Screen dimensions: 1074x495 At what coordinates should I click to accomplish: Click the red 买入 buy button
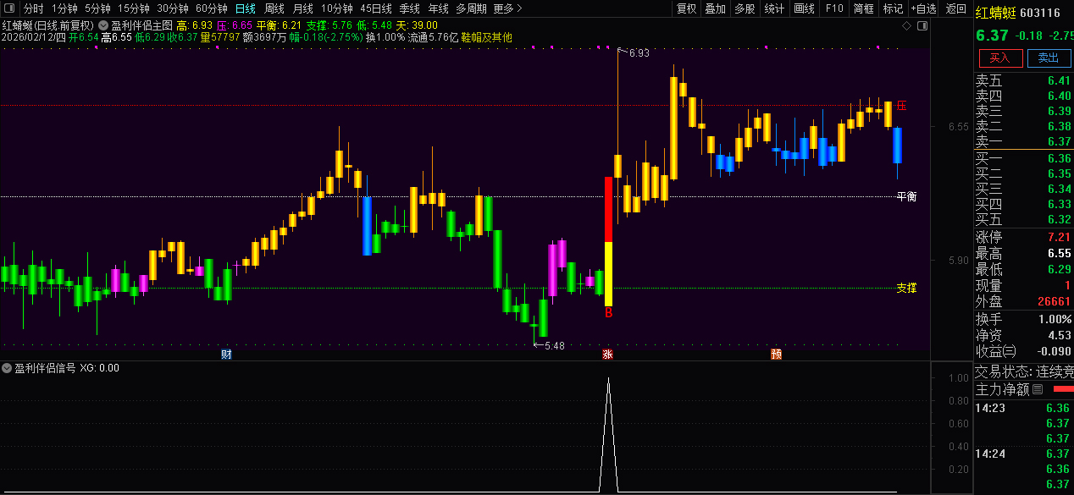tap(1000, 58)
